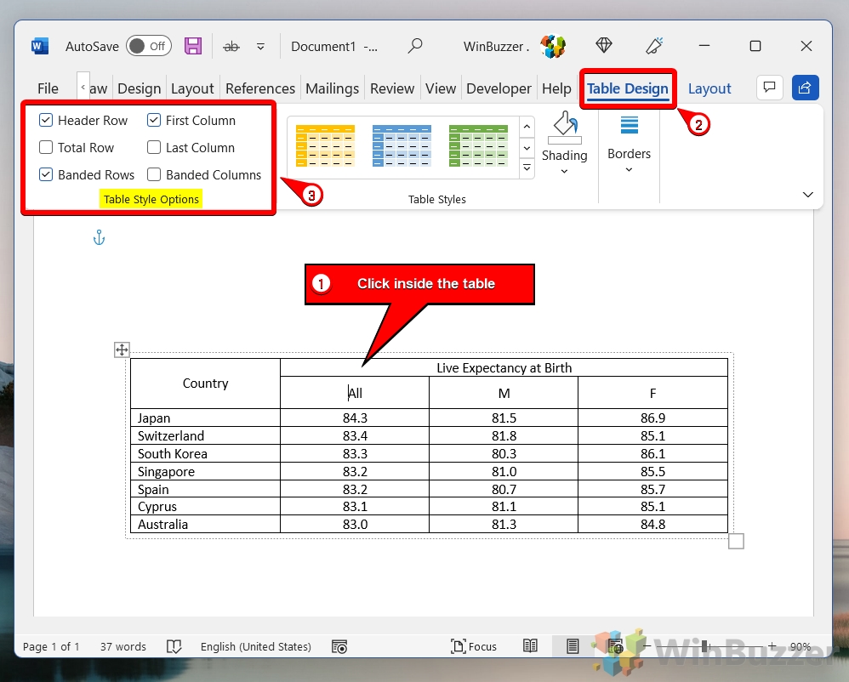Click the pen coming-soon icon in title bar
Screen dimensions: 849x682
coord(655,45)
